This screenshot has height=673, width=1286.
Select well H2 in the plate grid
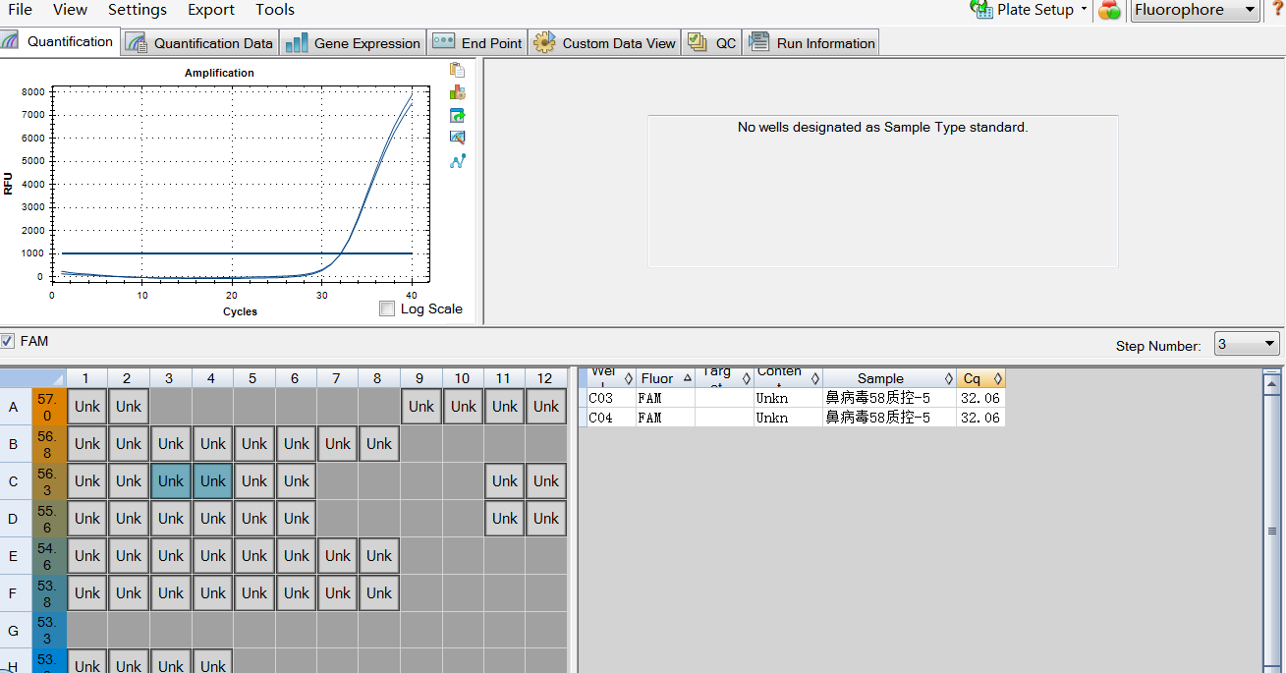pos(129,661)
